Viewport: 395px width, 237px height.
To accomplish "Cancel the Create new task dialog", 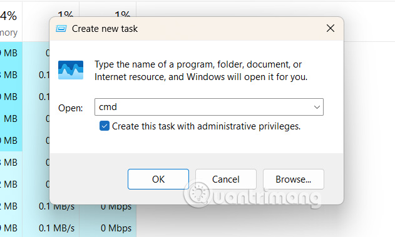I will click(226, 179).
